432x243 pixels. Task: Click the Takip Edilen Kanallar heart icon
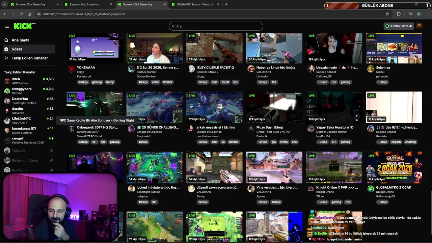(6, 58)
